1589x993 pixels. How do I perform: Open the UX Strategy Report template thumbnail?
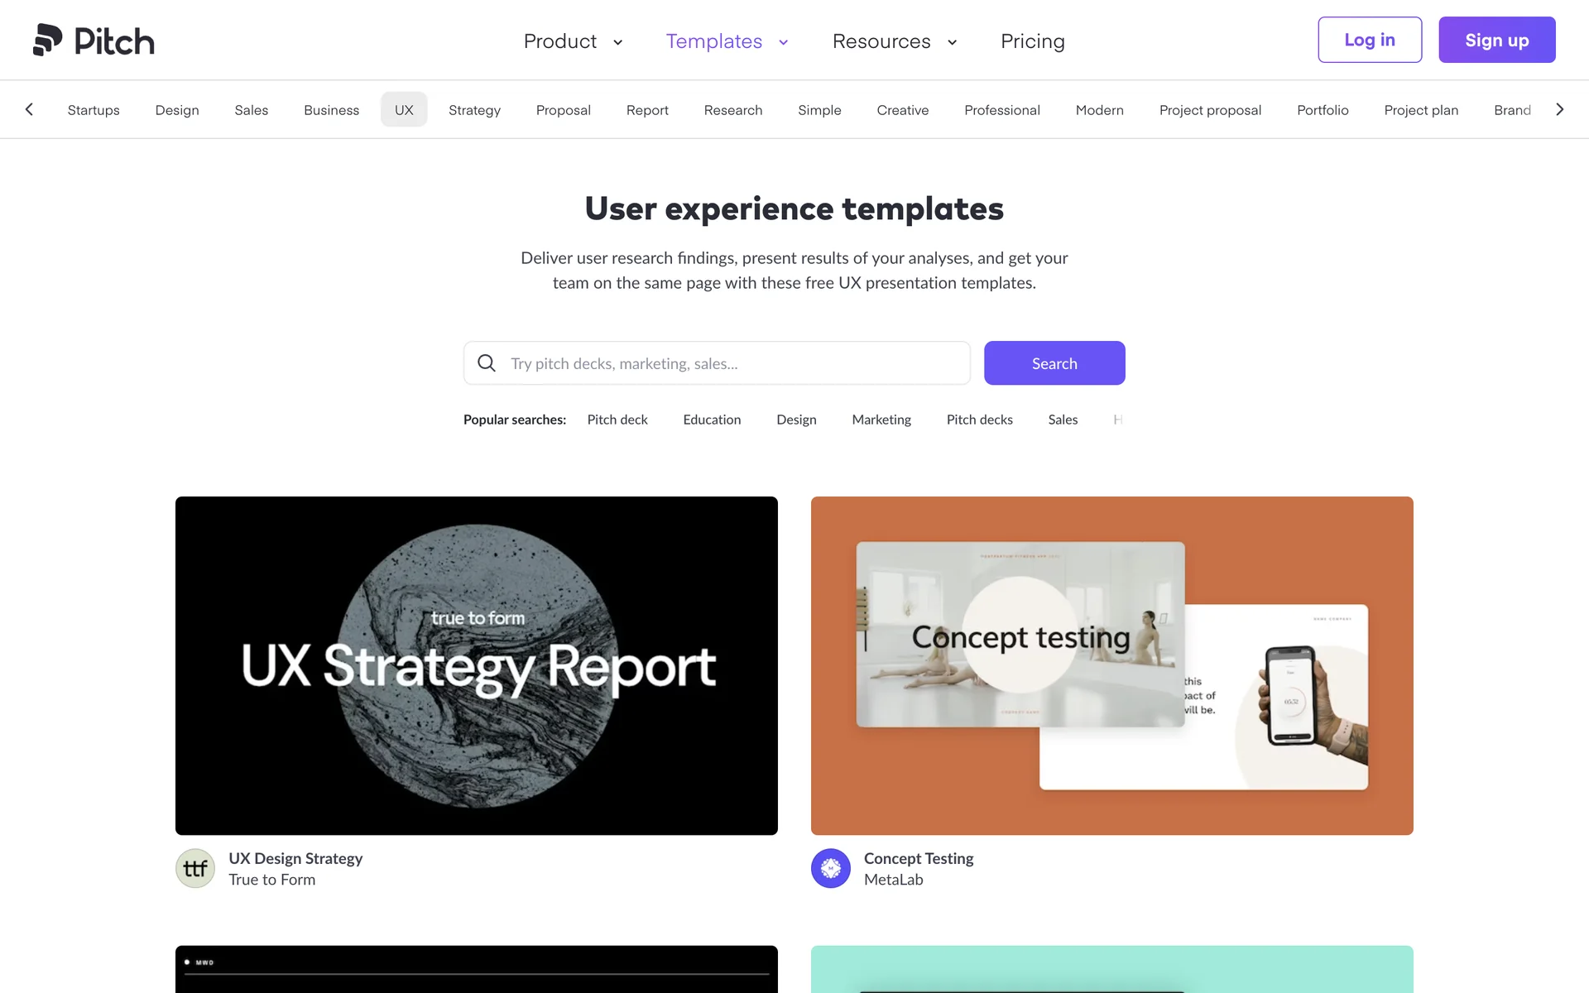pyautogui.click(x=477, y=665)
